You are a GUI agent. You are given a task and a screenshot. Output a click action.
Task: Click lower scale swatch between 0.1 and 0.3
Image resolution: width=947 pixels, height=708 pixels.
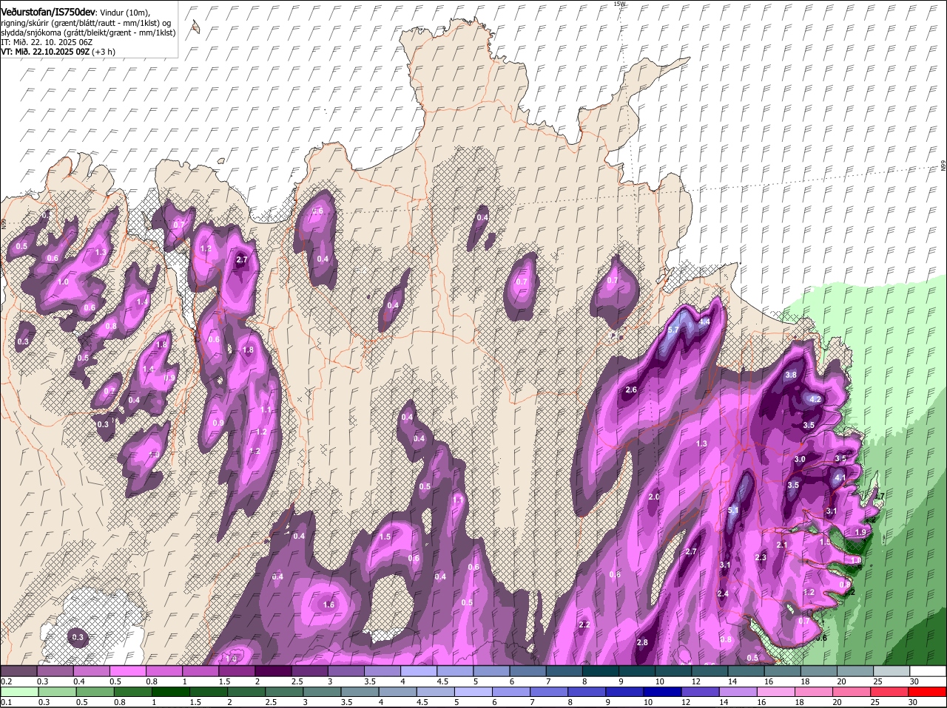18,692
